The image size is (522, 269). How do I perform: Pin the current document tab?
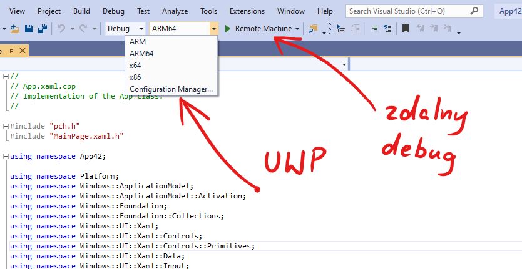(x=11, y=51)
